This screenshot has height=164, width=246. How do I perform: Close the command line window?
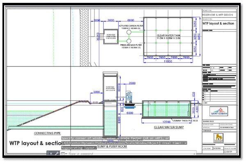[51, 153]
